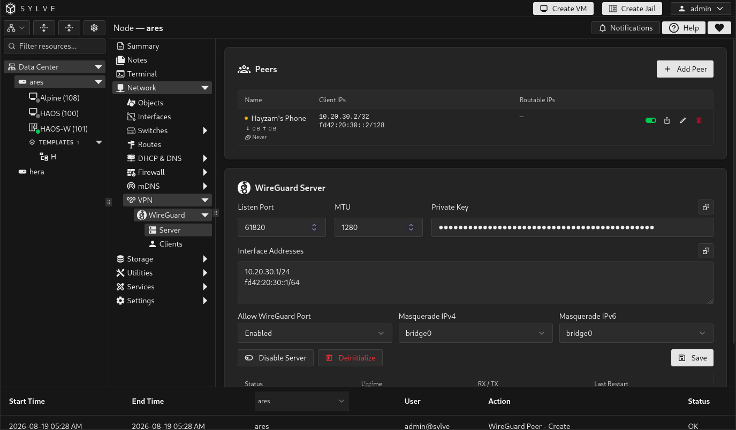
Task: Select the Alpine (108) VM
Action: (x=59, y=98)
